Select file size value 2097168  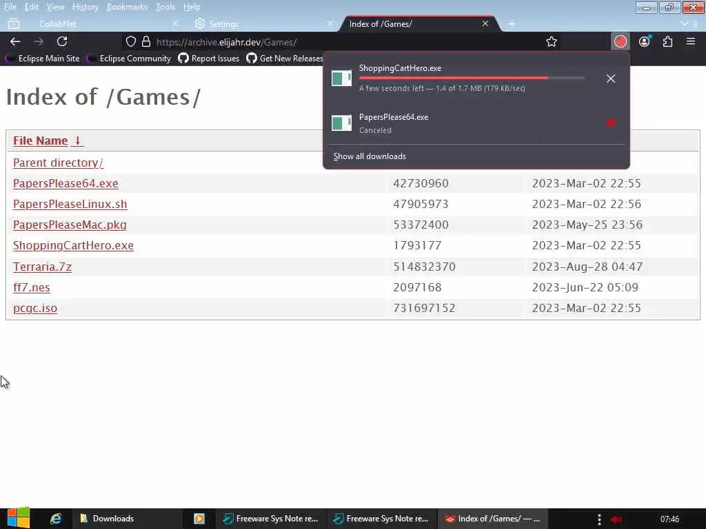tap(417, 287)
